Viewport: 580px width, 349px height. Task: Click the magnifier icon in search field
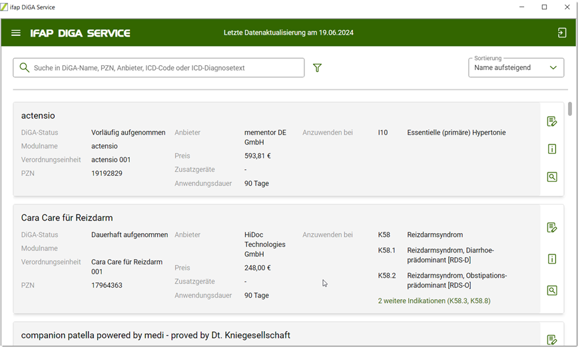tap(25, 68)
